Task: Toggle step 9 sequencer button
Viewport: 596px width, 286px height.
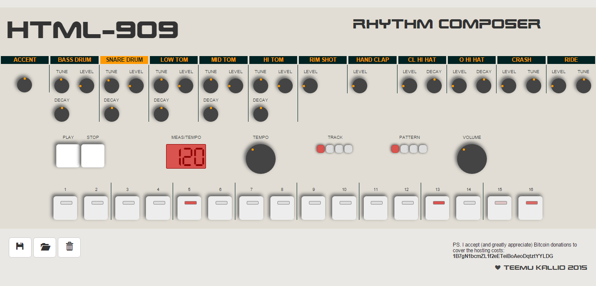Action: click(x=313, y=208)
